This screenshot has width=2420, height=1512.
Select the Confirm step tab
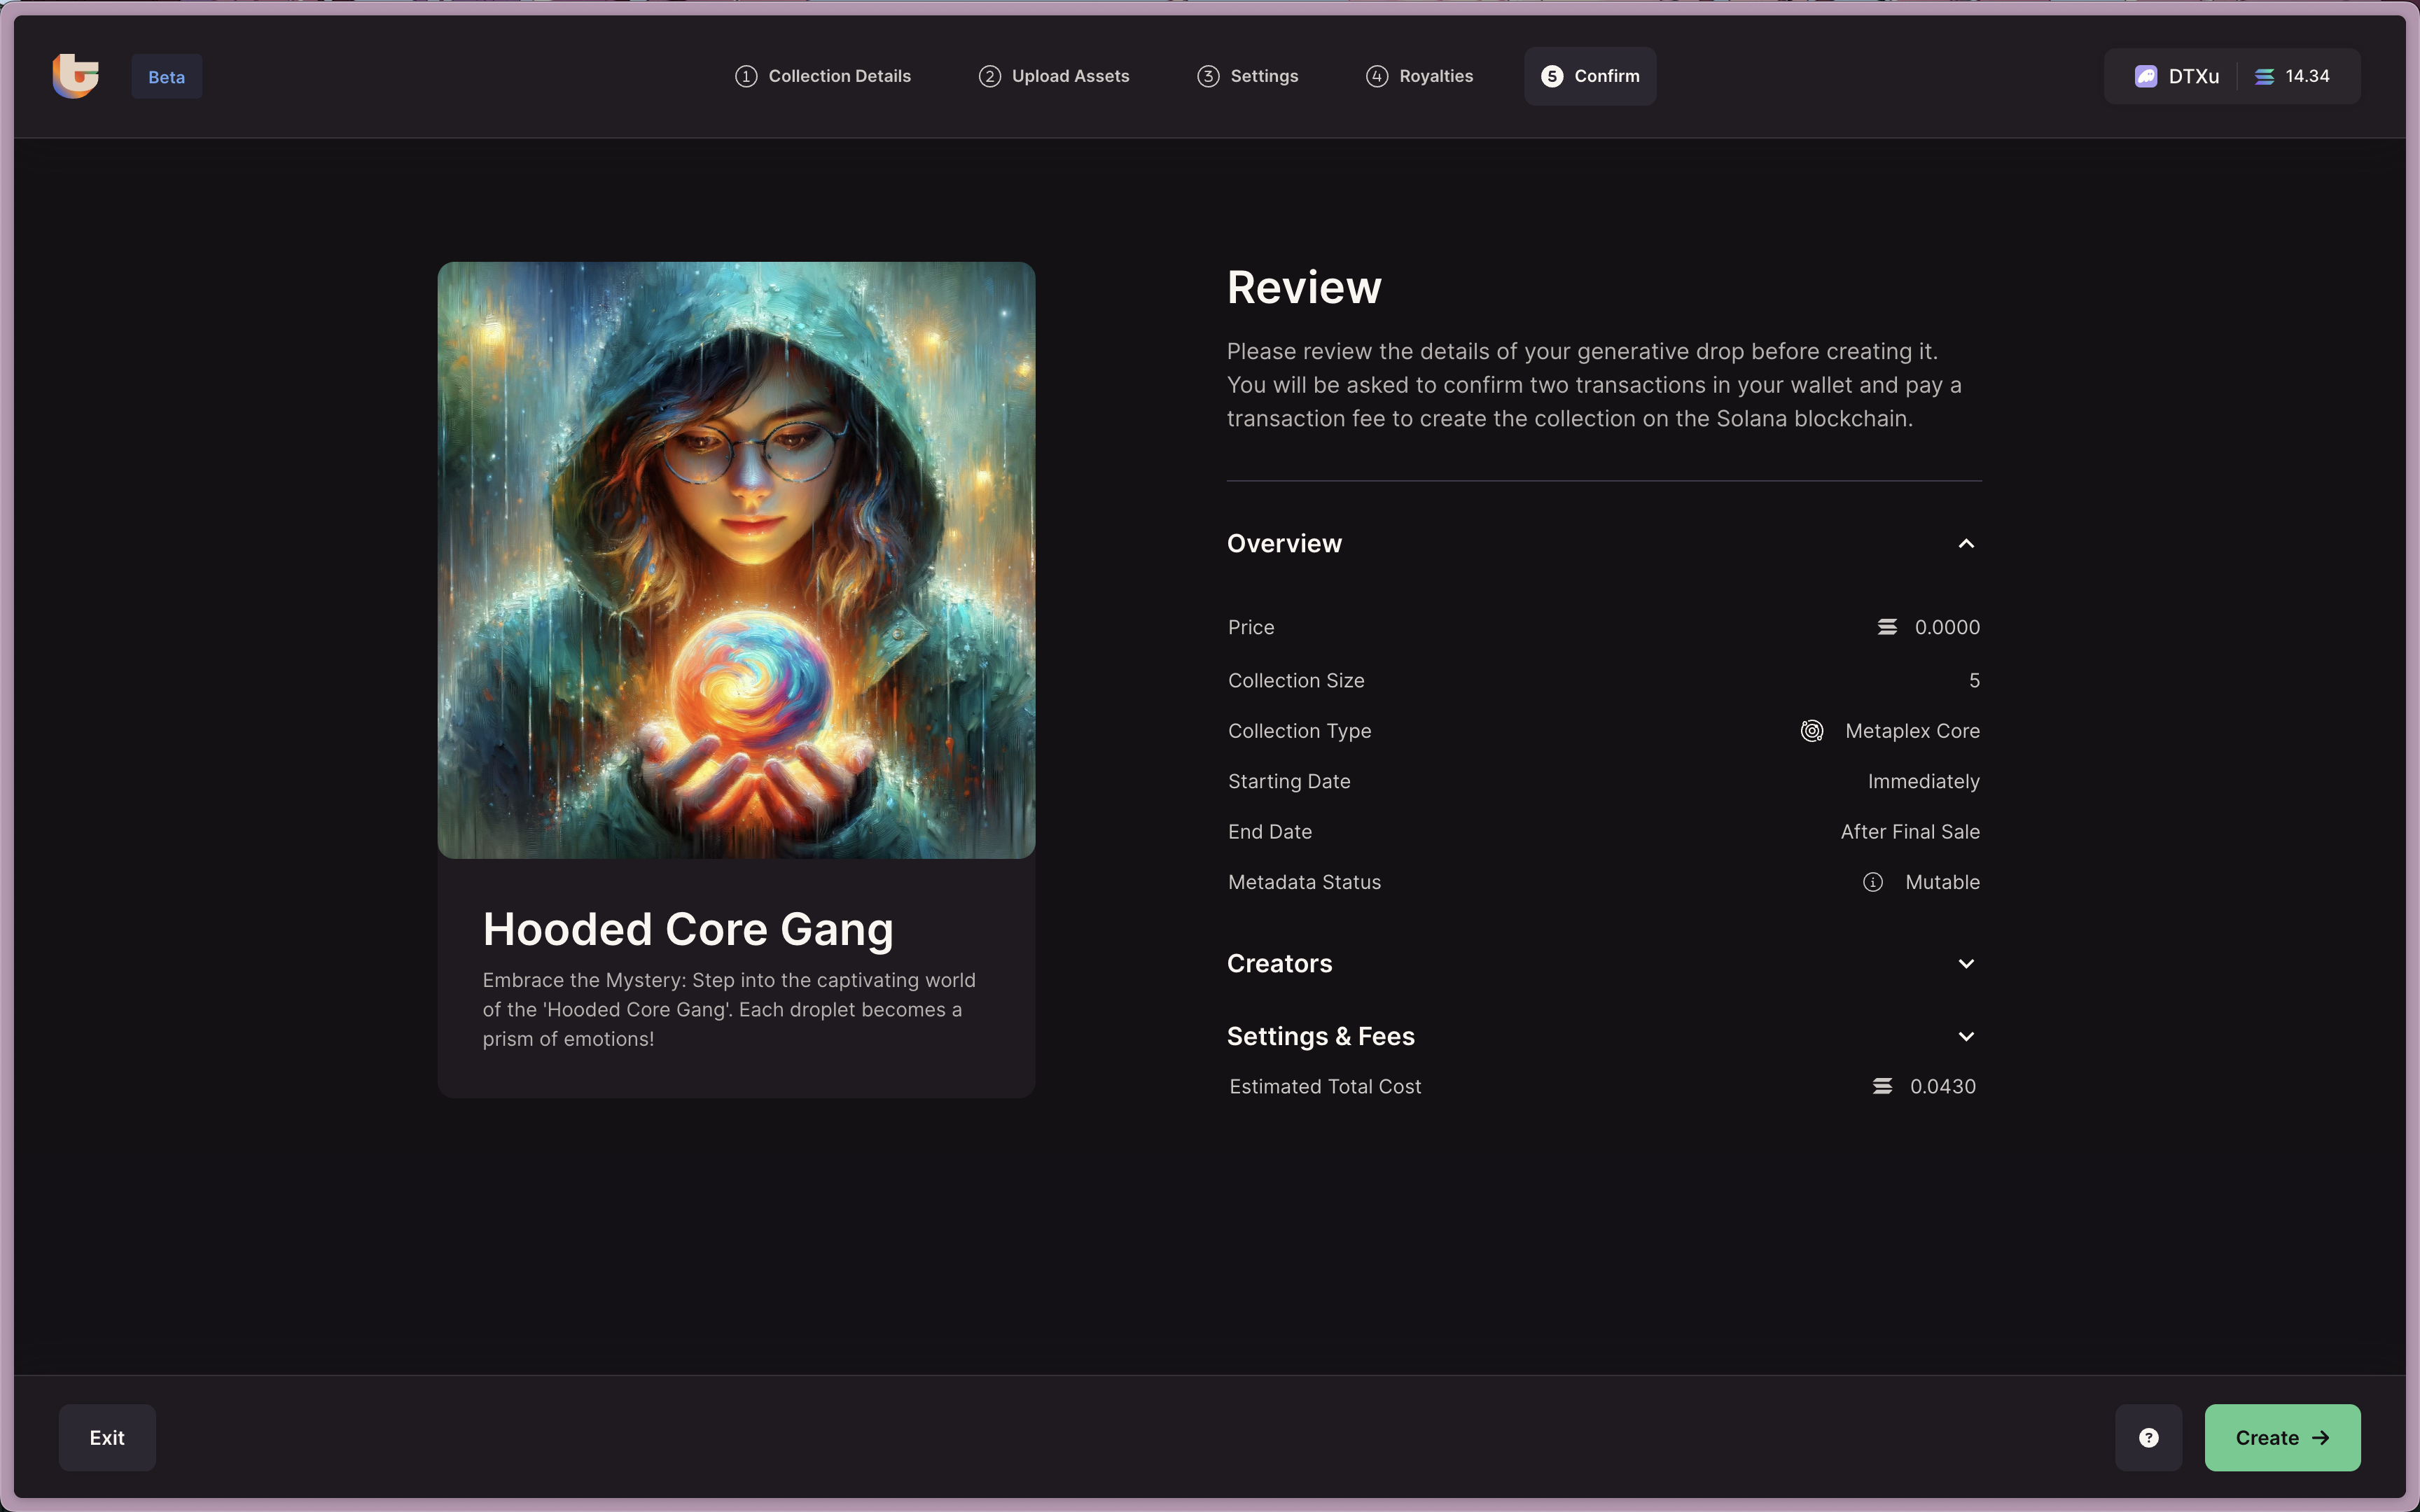[1589, 76]
